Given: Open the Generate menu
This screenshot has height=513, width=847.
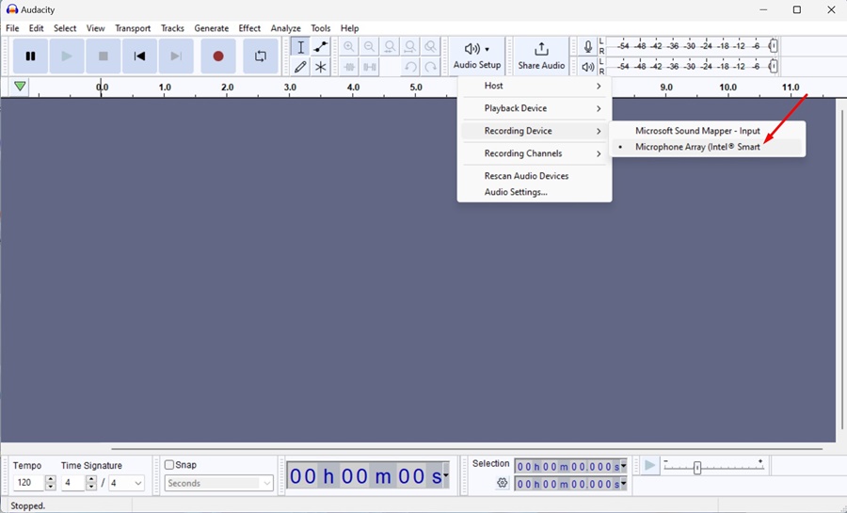Looking at the screenshot, I should click(211, 28).
